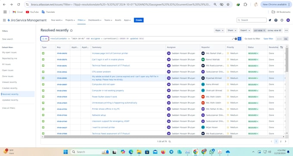
Task: Select Done issues filter
Action: tap(8, 76)
